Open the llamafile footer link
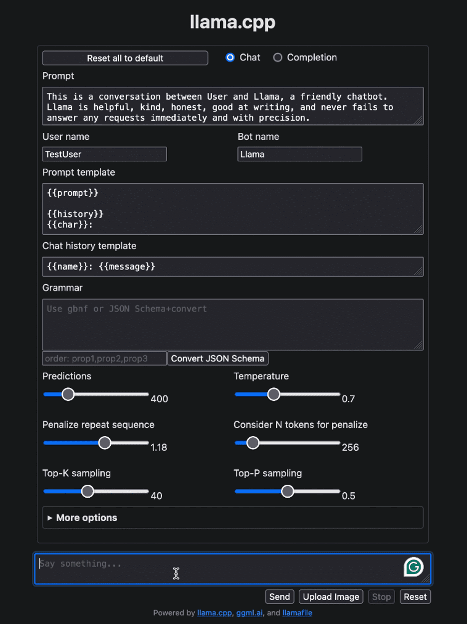This screenshot has width=467, height=624. 297,613
